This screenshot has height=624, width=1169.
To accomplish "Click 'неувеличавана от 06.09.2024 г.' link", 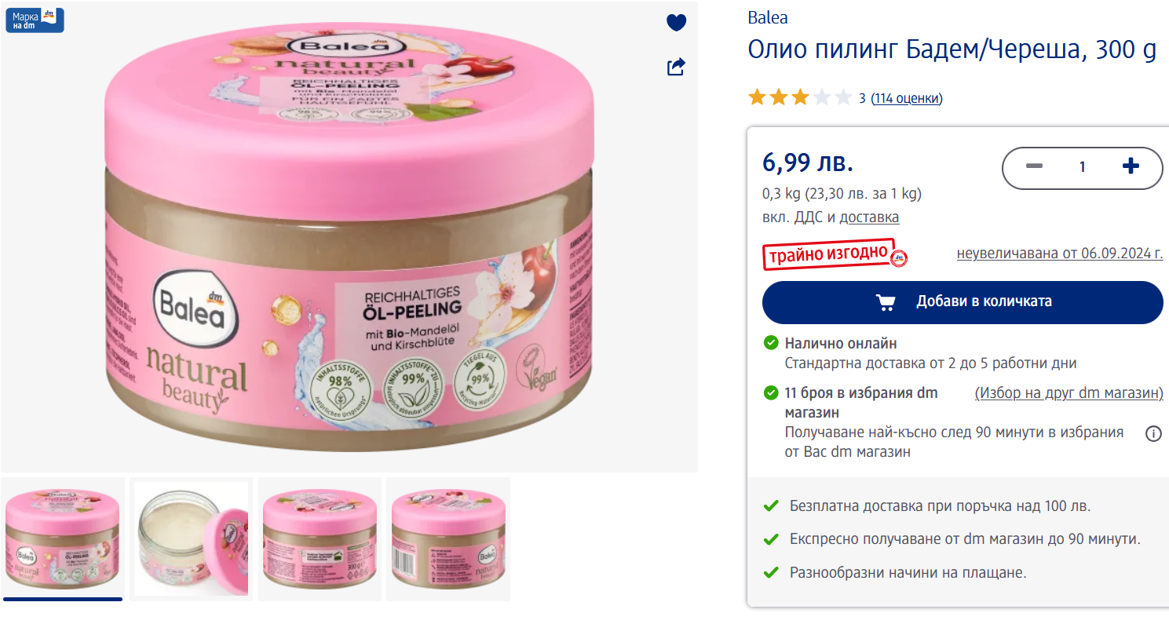I will click(x=1060, y=254).
